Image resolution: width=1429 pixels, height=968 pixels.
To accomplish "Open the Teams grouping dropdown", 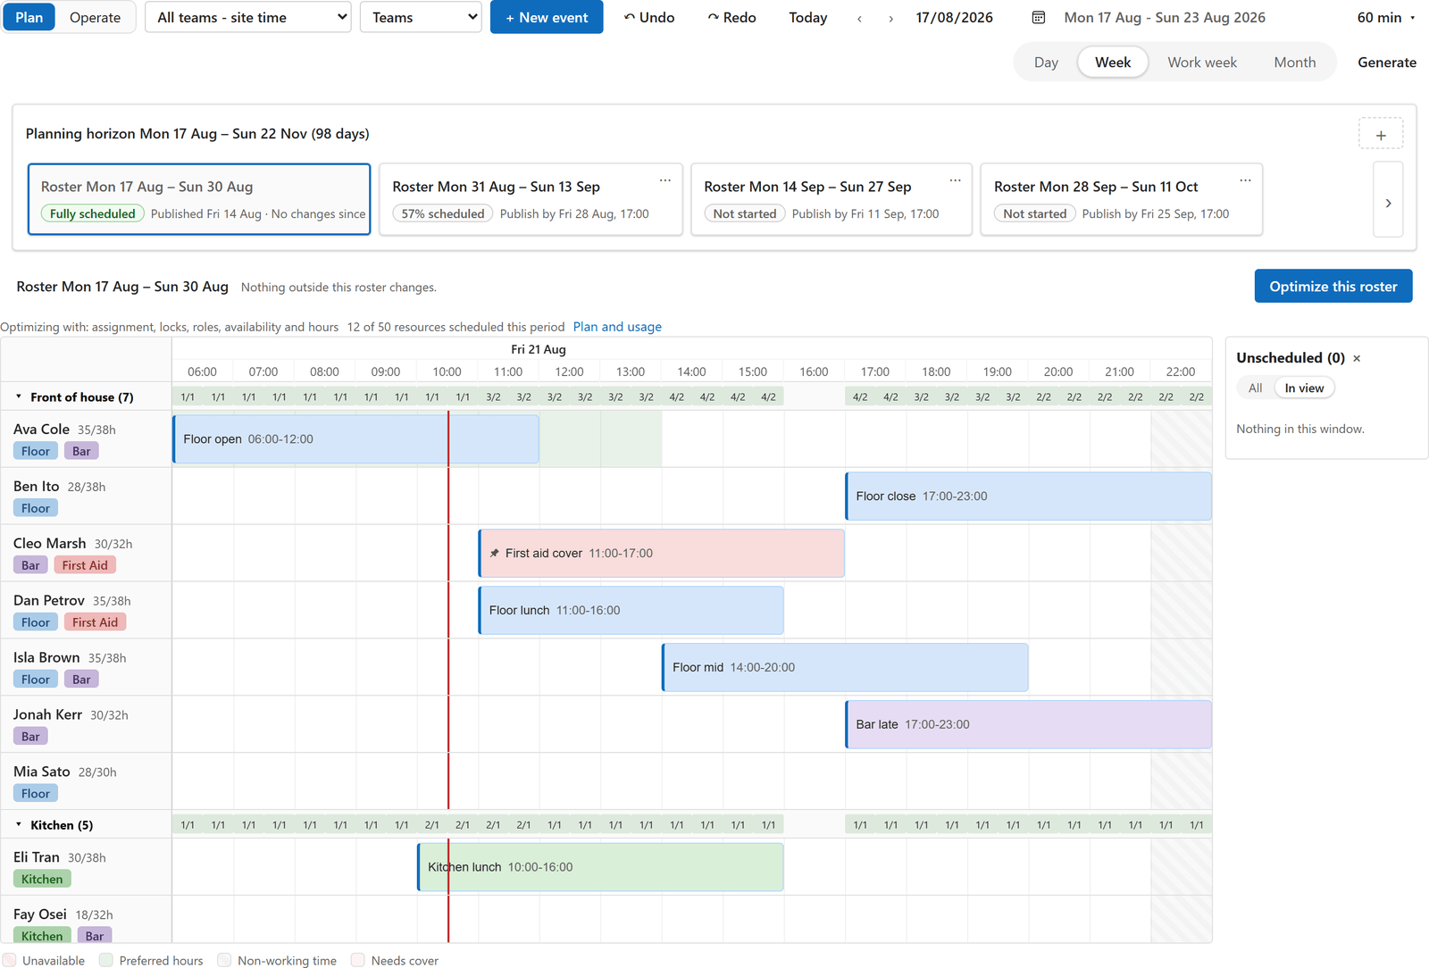I will pos(421,17).
